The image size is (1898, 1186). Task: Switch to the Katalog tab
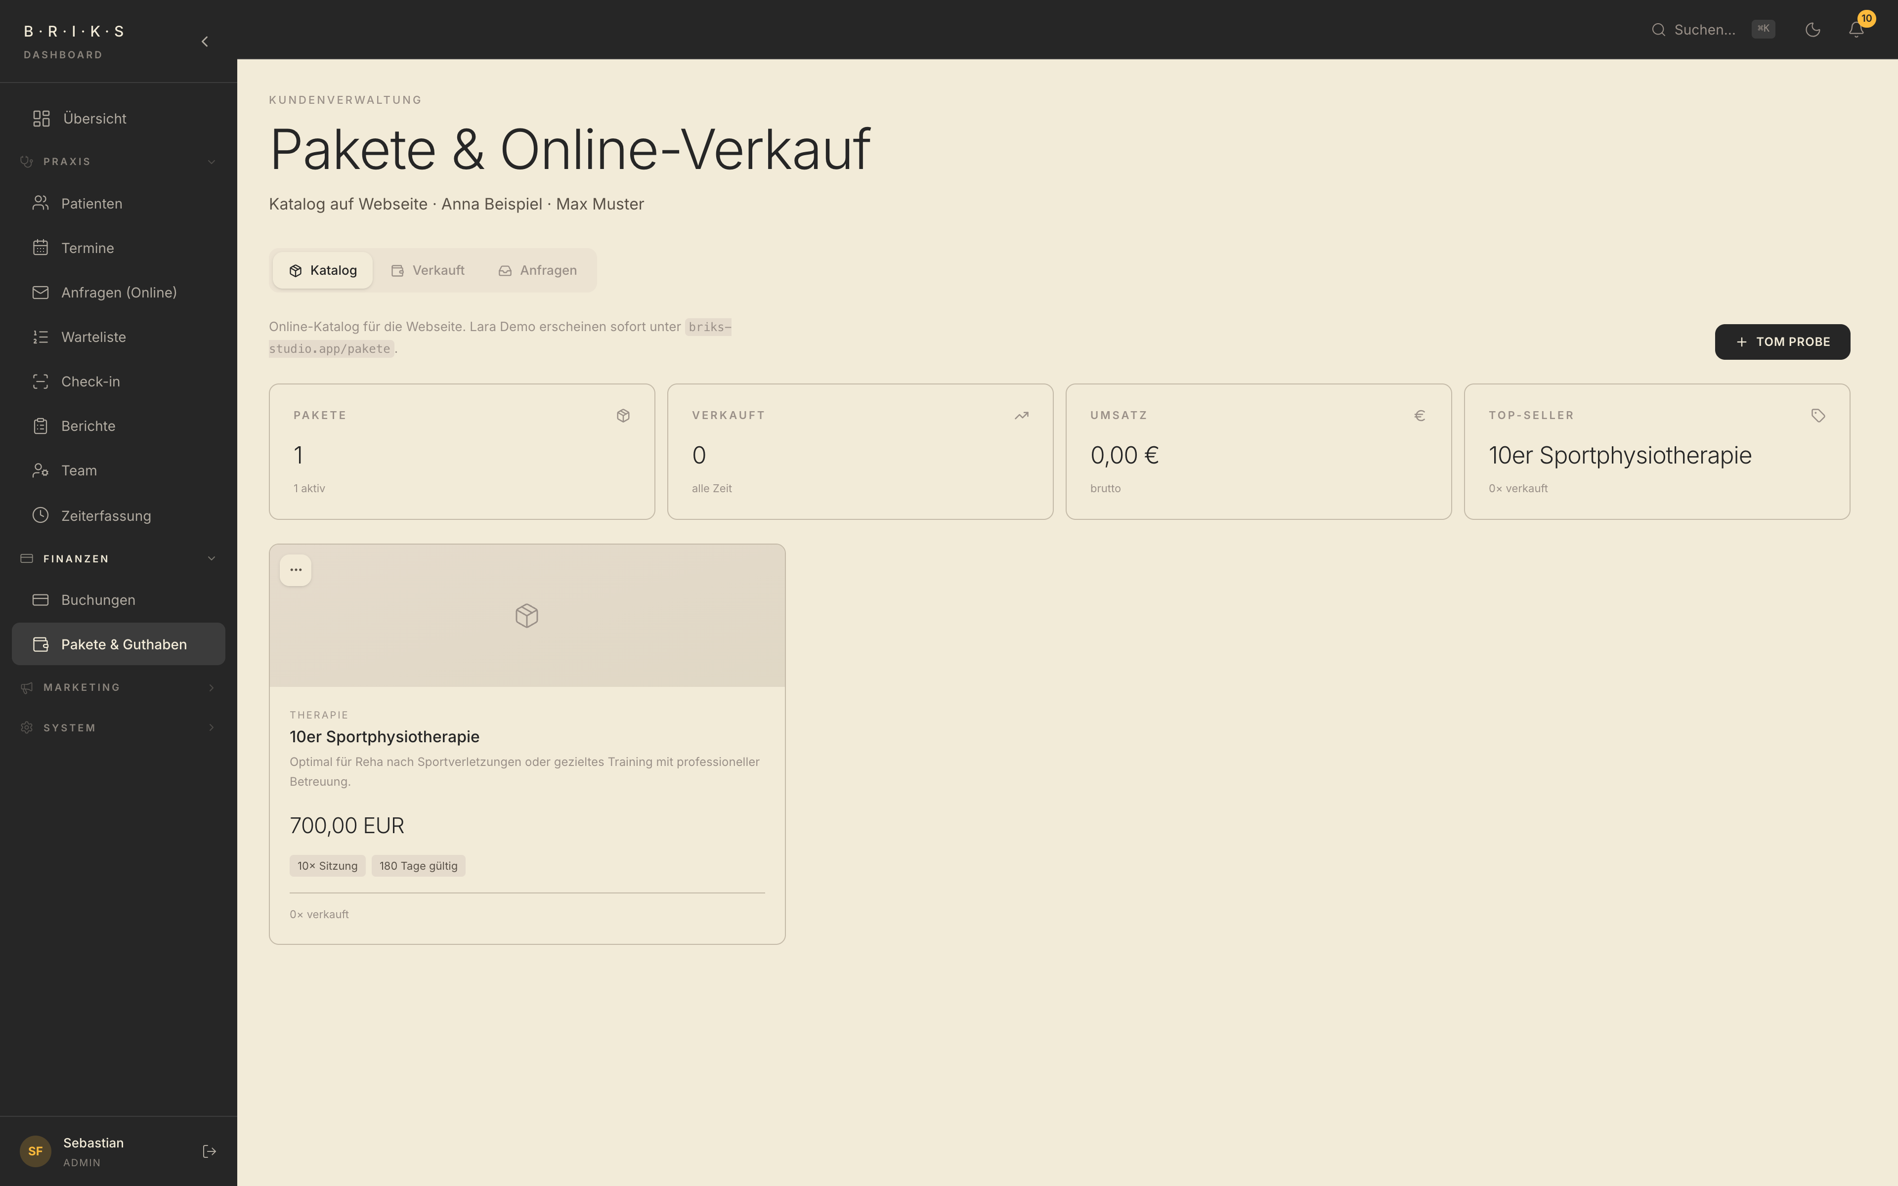(322, 271)
